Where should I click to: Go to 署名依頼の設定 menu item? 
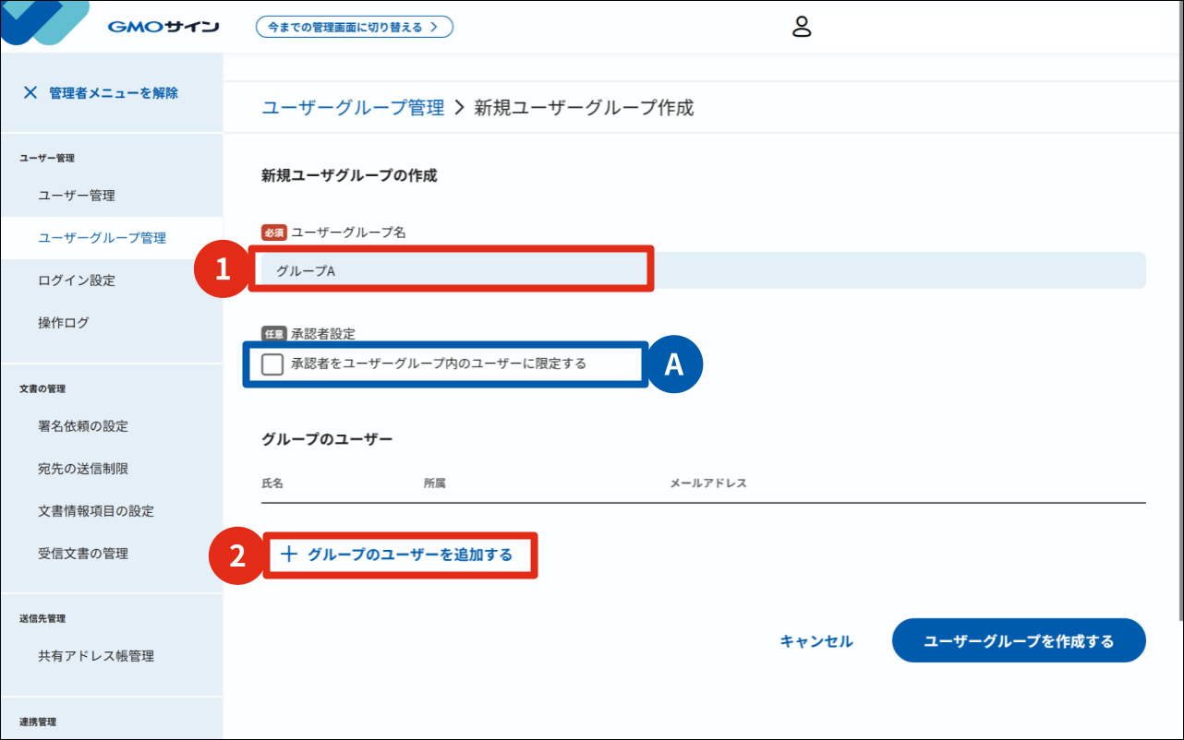pyautogui.click(x=83, y=426)
